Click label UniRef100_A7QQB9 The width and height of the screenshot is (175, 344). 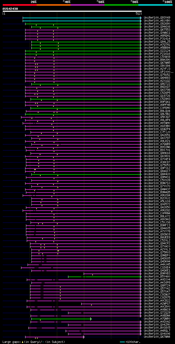157,144
